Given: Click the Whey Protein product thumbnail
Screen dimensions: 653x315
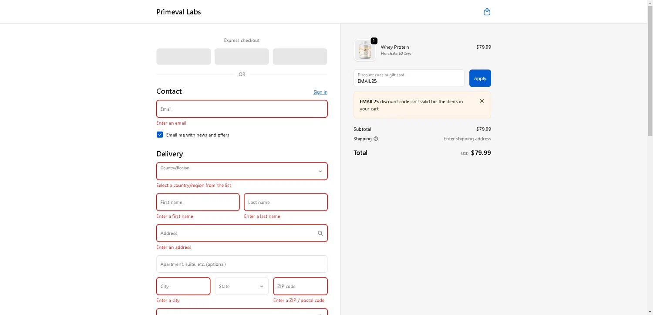Looking at the screenshot, I should (365, 50).
